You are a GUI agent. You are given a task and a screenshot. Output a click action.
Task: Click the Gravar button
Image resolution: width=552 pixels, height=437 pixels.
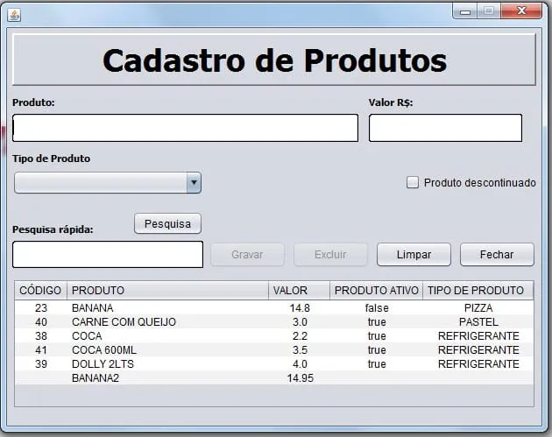pos(247,254)
